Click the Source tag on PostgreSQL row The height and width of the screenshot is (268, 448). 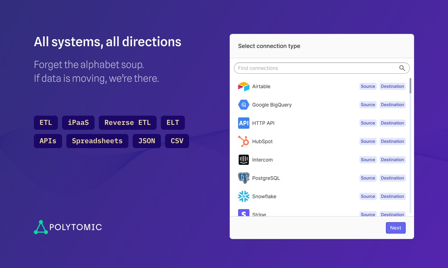[368, 178]
